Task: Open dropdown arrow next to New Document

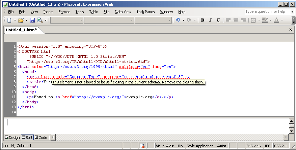Action: pyautogui.click(x=15, y=20)
